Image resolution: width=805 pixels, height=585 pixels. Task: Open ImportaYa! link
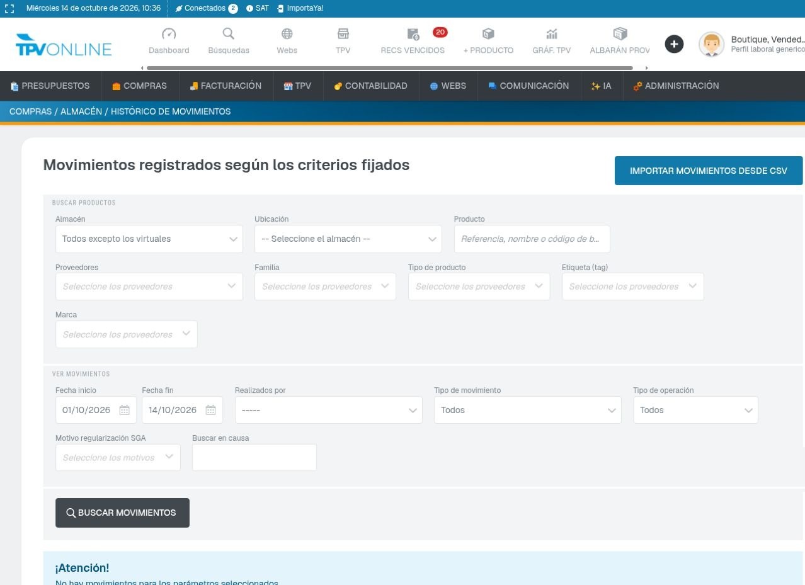300,9
